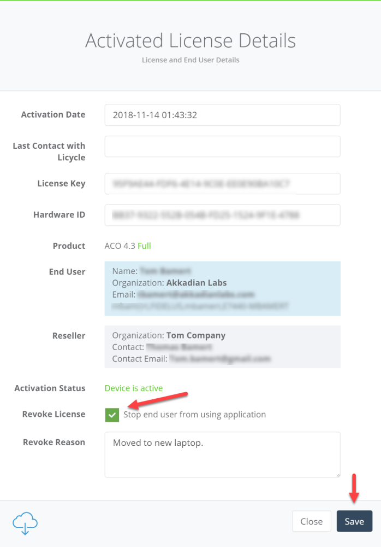Viewport: 381px width, 547px height.
Task: Select the License Key field
Action: [222, 183]
